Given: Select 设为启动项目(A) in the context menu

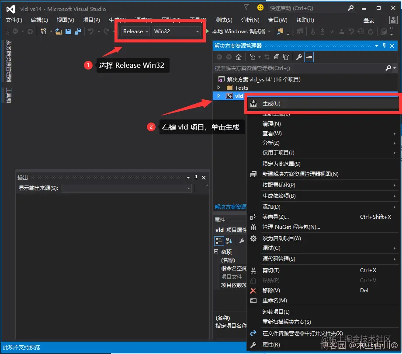Looking at the screenshot, I should point(323,238).
